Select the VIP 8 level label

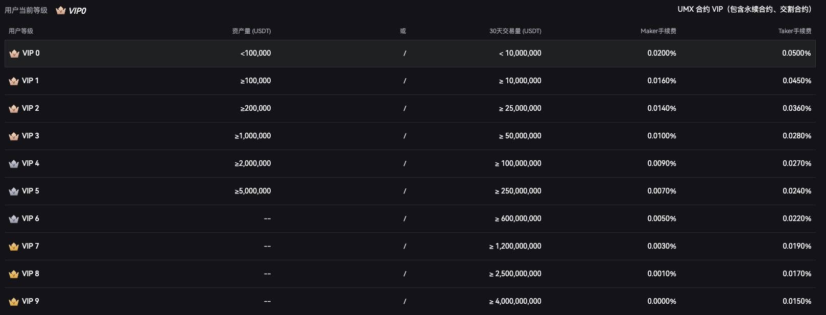coord(31,274)
